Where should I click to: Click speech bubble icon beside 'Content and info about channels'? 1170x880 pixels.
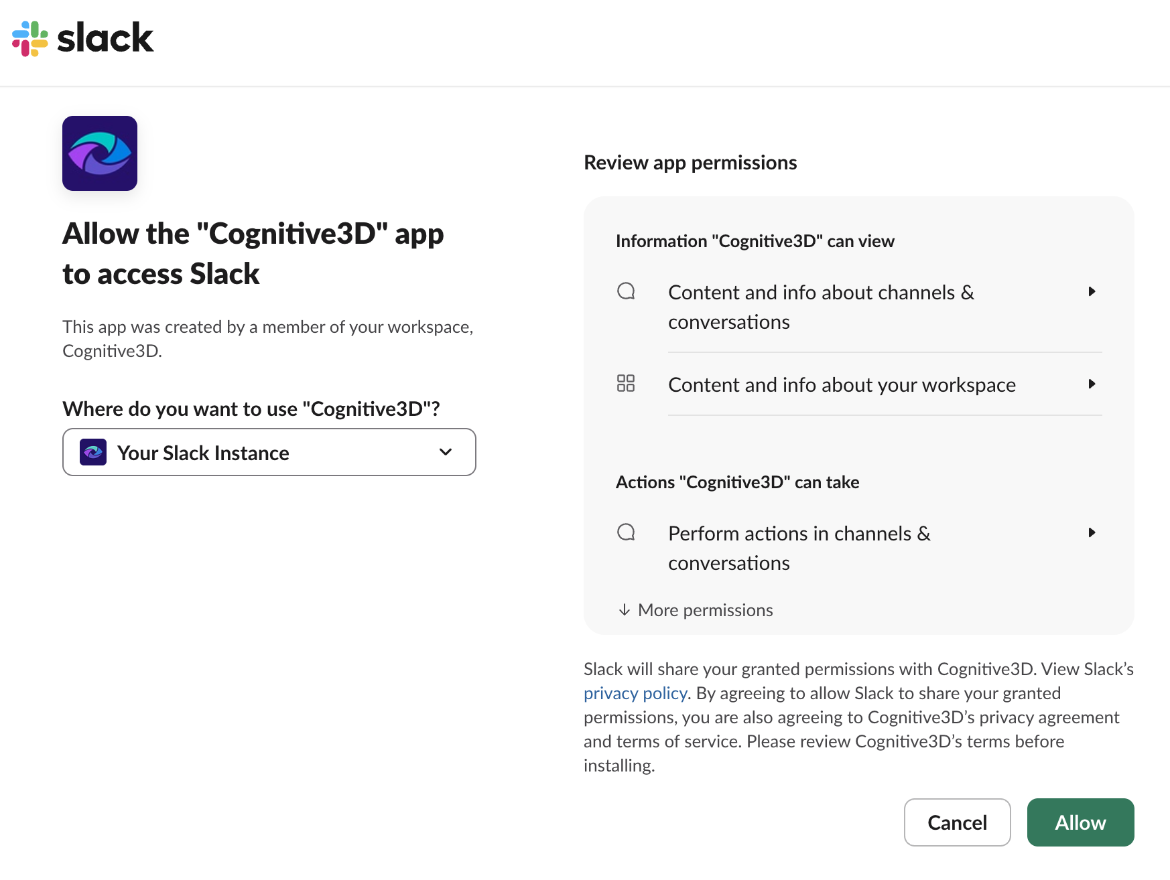coord(626,291)
